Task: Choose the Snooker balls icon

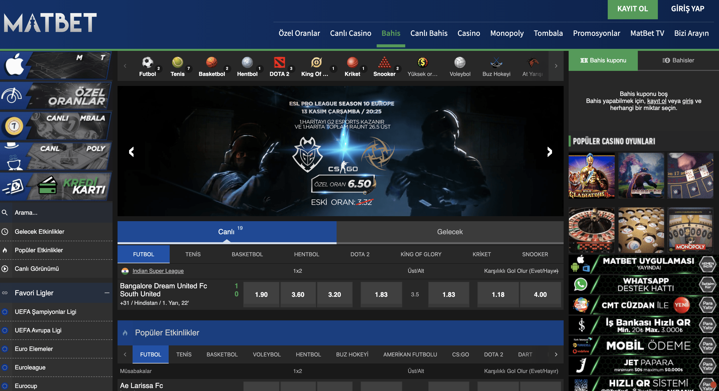Action: point(384,62)
